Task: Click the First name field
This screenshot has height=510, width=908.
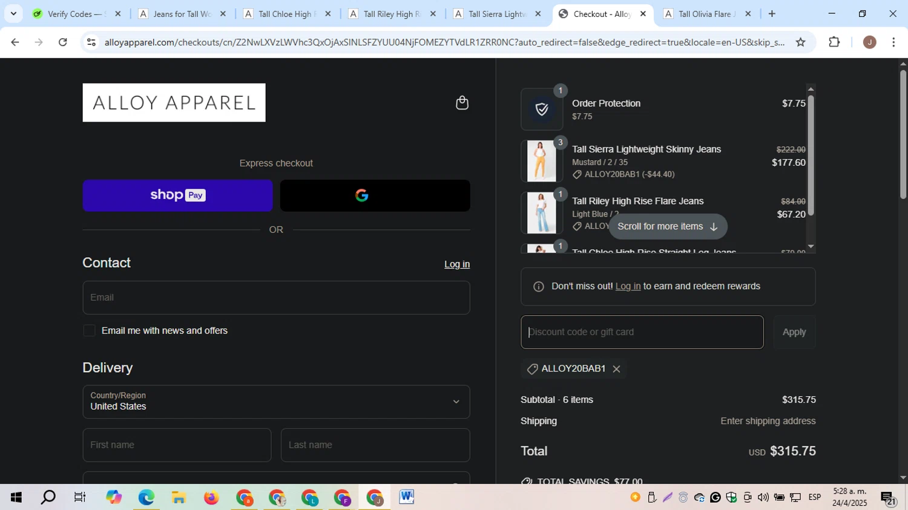Action: [x=177, y=445]
